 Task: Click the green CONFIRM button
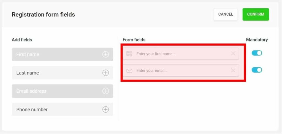(256, 14)
